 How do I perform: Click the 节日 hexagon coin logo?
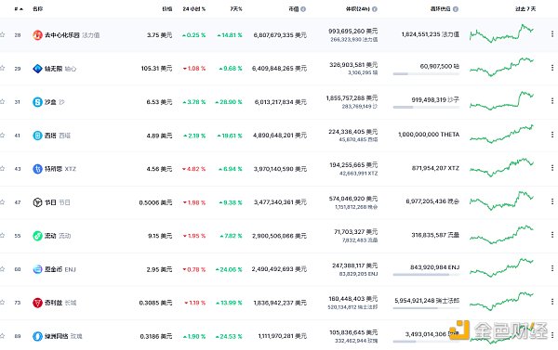[x=37, y=202]
